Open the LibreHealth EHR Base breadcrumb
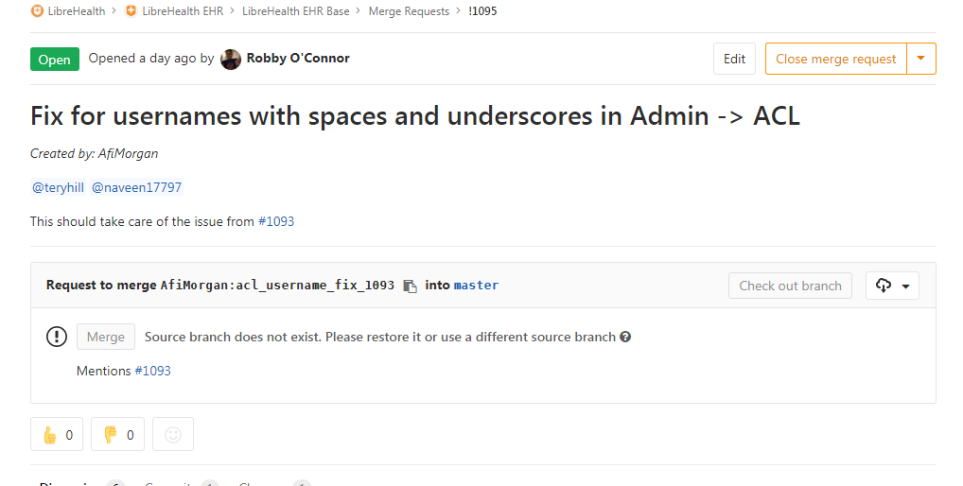 295,11
